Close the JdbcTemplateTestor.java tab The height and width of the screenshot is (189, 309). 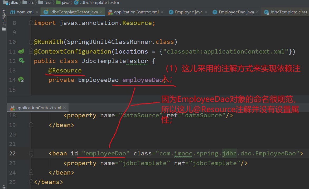101,12
